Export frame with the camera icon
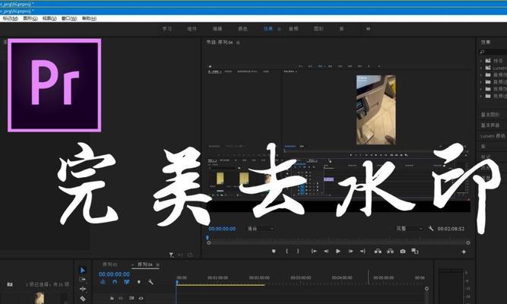The height and width of the screenshot is (304, 507). click(403, 252)
